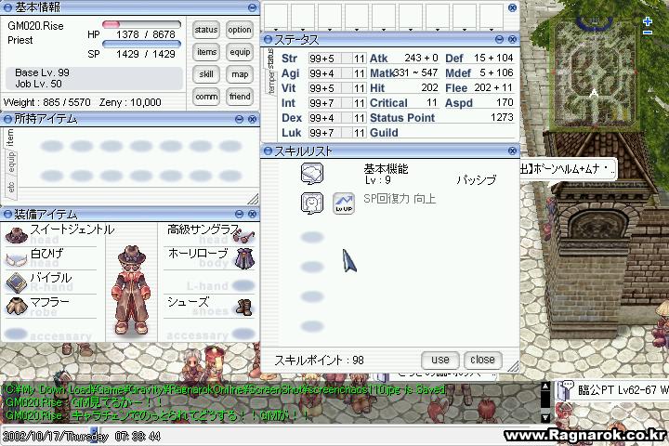Select the 基本機能 basic skill icon
This screenshot has height=446, width=669.
(x=312, y=174)
